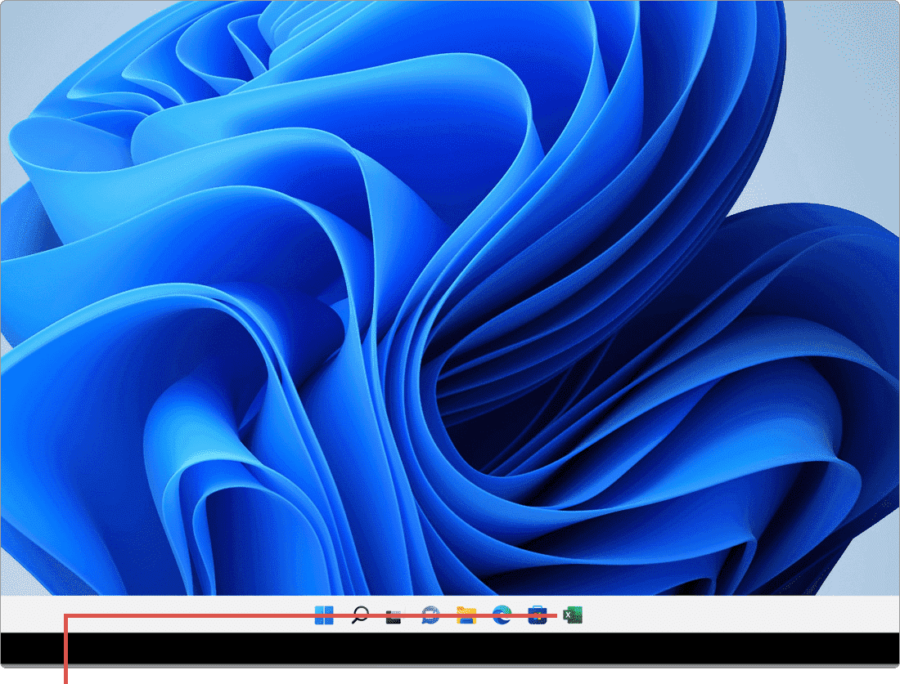Open taskbar Search magnifier

[x=360, y=615]
